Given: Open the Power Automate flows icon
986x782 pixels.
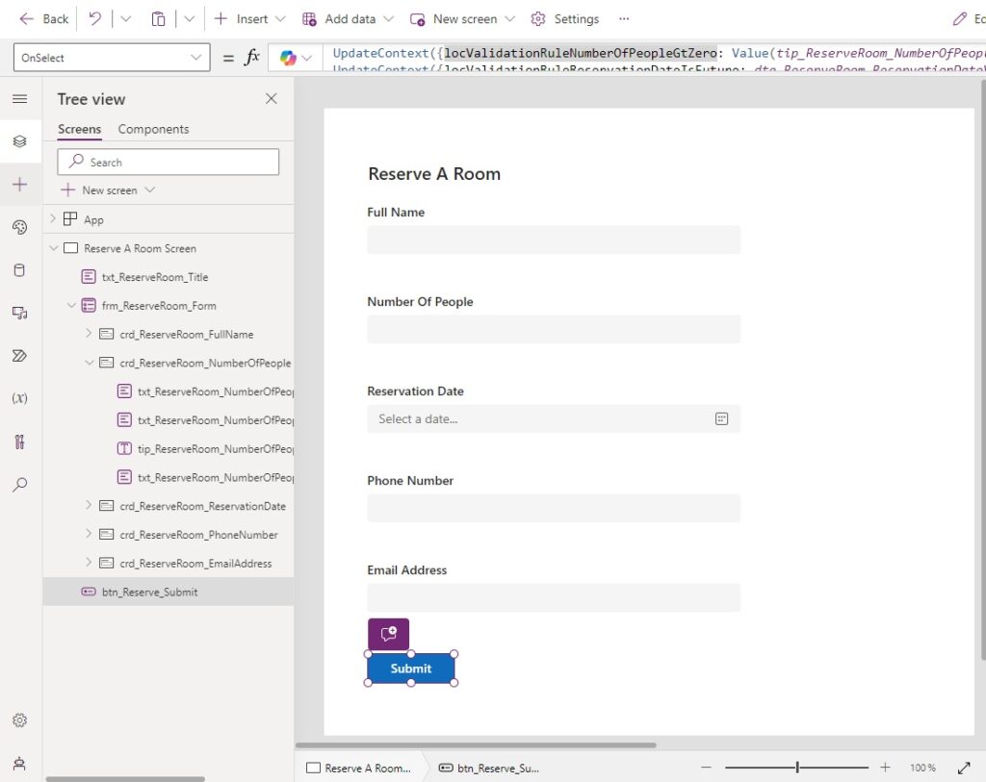Looking at the screenshot, I should pos(19,356).
